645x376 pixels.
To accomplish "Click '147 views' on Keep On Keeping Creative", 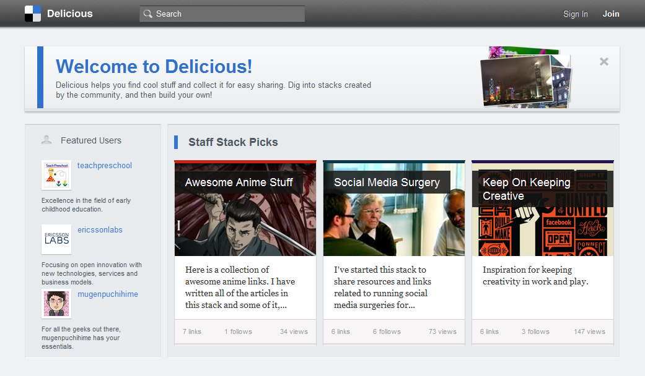I will (x=589, y=331).
